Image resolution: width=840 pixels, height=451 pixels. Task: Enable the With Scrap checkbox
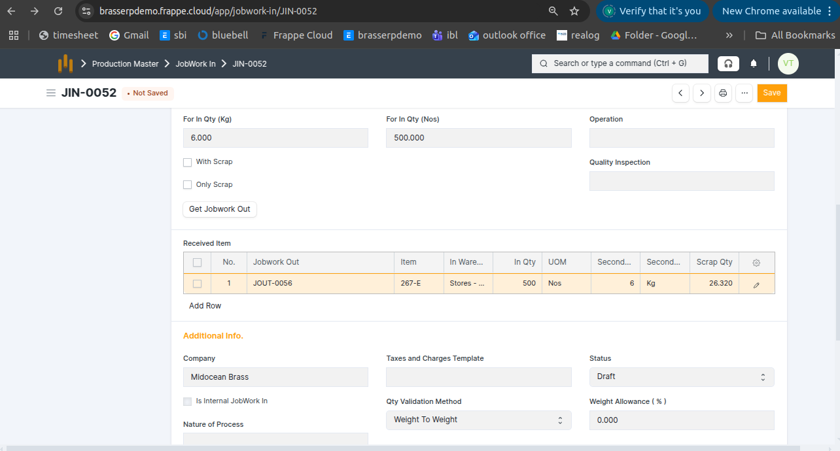coord(188,162)
